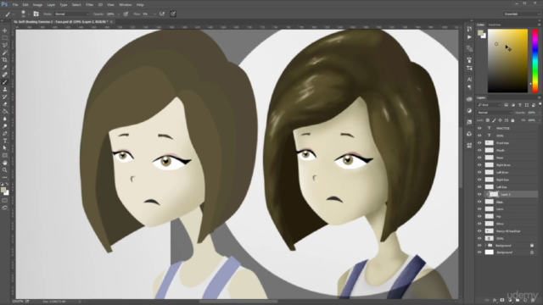Open the Essentials workspace dropdown

click(x=522, y=14)
